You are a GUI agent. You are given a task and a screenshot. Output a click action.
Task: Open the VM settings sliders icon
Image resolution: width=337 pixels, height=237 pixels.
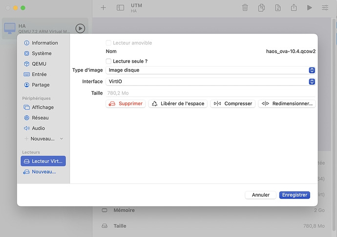click(325, 8)
